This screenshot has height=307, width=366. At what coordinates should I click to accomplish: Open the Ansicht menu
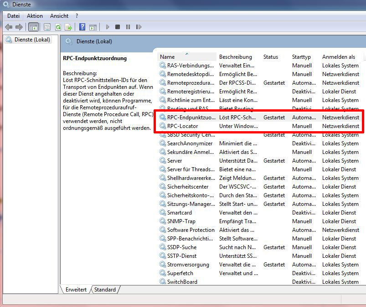(59, 16)
